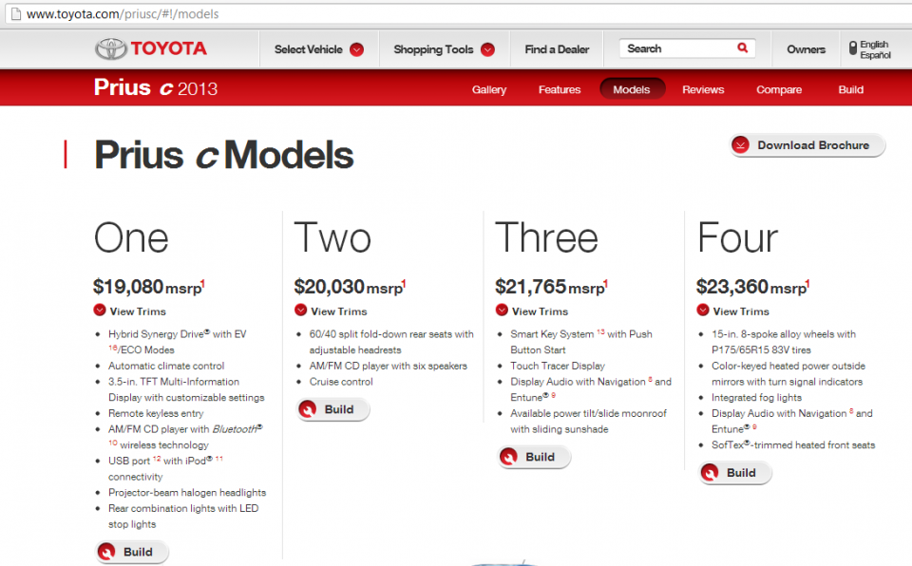Select the Models tab

[632, 89]
